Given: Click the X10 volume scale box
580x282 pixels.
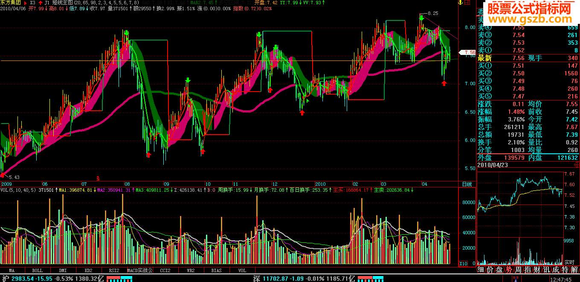Looking at the screenshot, I should 463,264.
